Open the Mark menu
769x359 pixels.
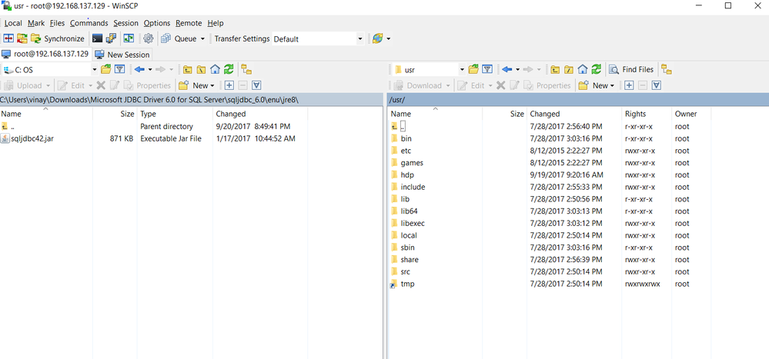point(36,23)
